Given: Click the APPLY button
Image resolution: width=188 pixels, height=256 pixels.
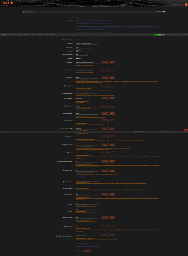Looking at the screenshot, I should 79,250.
